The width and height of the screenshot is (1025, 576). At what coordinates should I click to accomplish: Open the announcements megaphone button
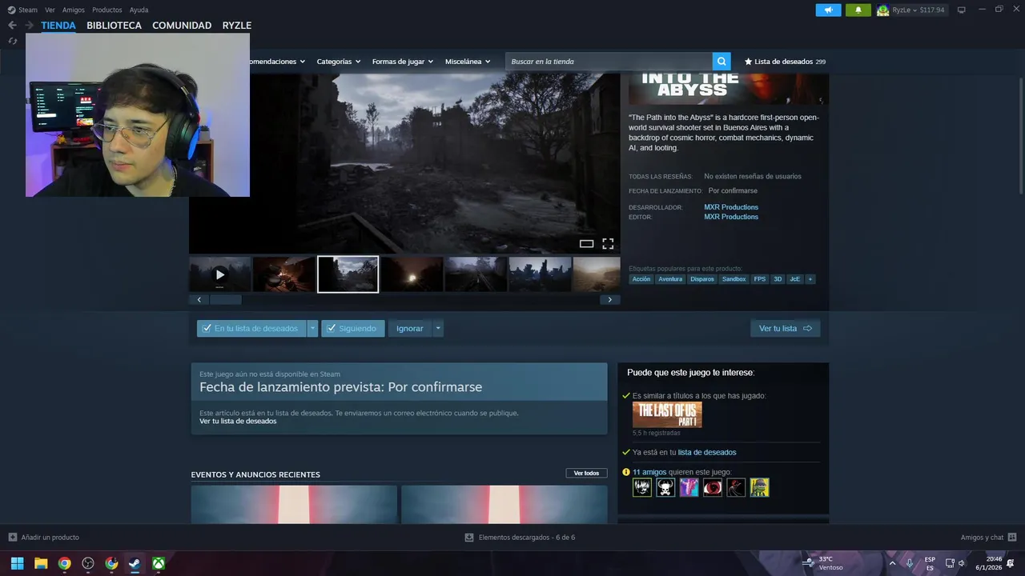click(x=828, y=10)
